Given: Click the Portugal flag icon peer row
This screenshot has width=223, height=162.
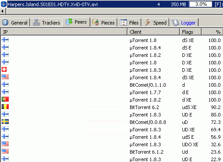Looking at the screenshot, I should pos(5,99).
